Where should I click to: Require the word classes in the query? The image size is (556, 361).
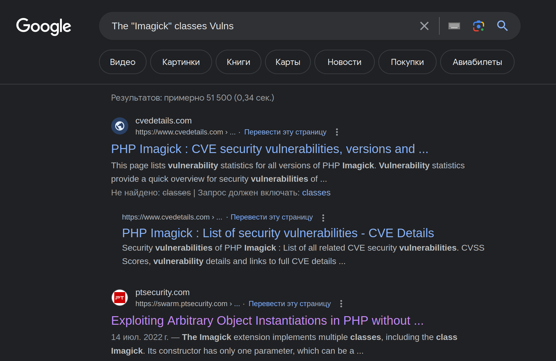(x=316, y=193)
